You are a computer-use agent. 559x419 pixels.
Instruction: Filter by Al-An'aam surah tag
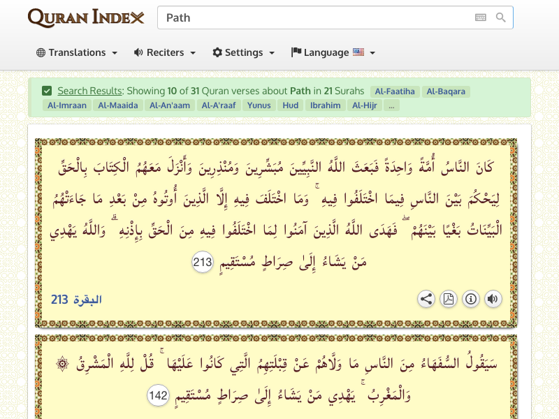[x=170, y=105]
